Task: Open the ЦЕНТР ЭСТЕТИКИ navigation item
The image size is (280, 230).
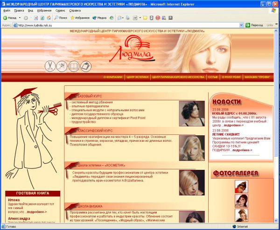Action: point(138,77)
